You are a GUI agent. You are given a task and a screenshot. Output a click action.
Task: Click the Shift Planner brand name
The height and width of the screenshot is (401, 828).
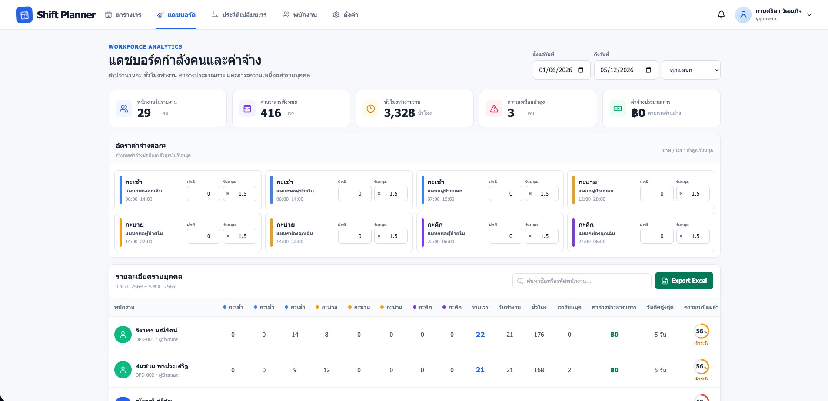pos(66,15)
